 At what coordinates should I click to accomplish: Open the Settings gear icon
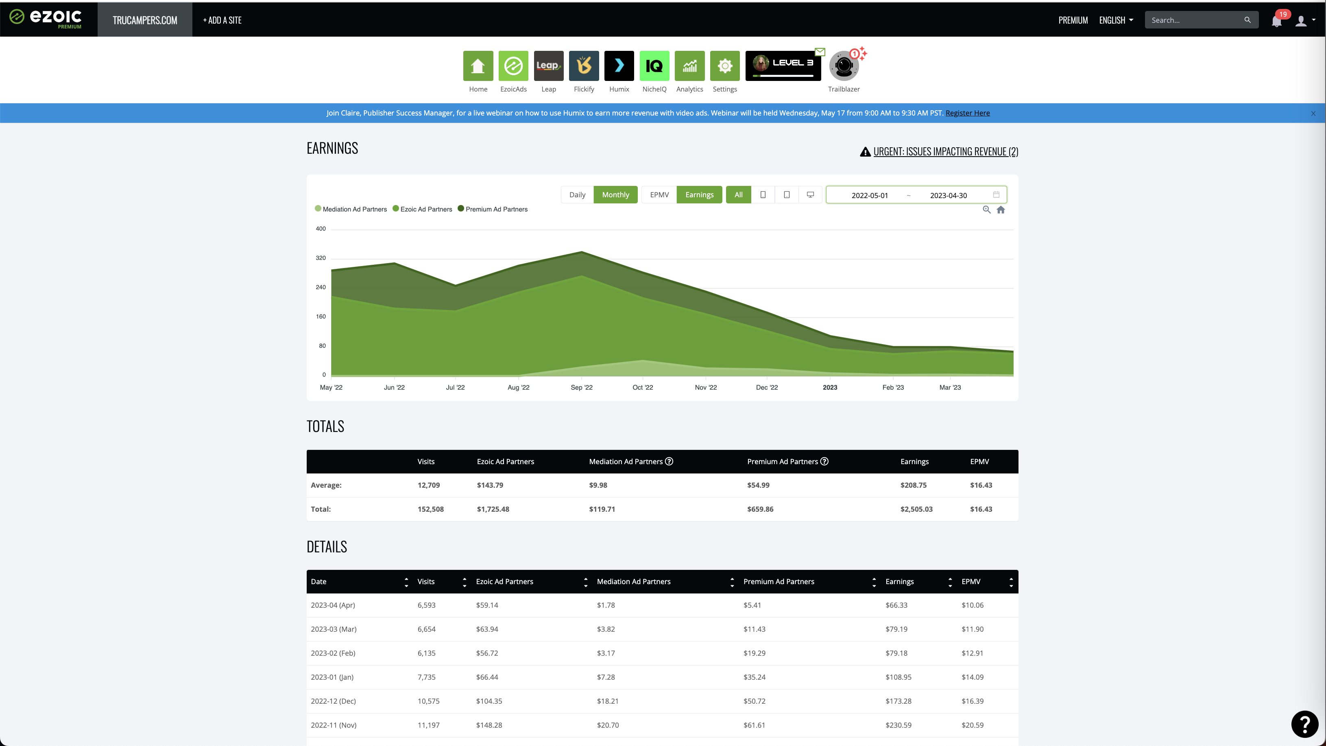point(725,65)
